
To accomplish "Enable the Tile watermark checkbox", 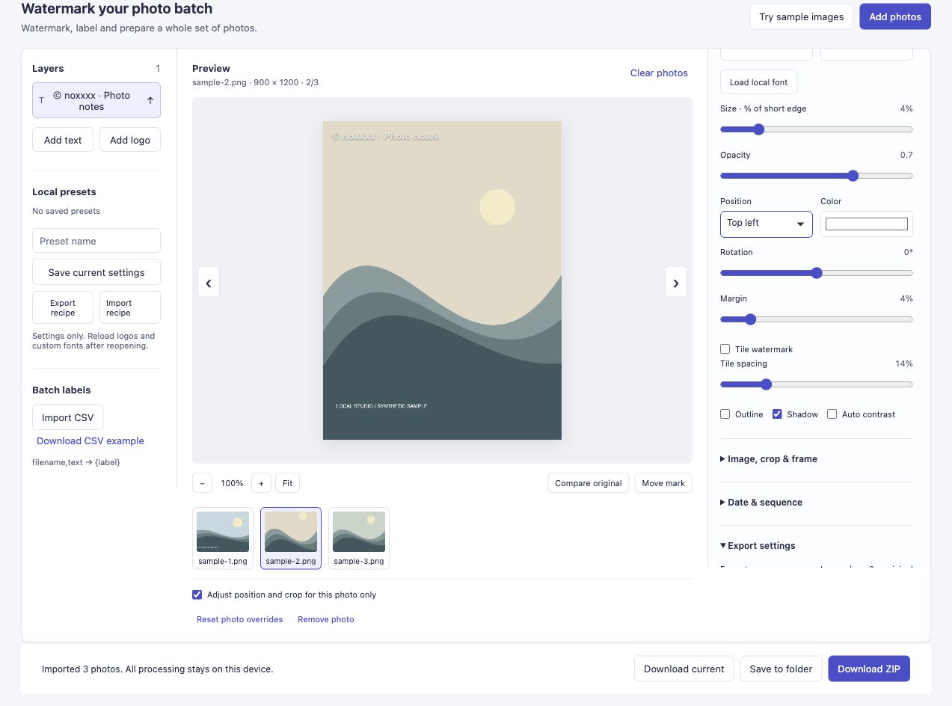I will pyautogui.click(x=725, y=349).
